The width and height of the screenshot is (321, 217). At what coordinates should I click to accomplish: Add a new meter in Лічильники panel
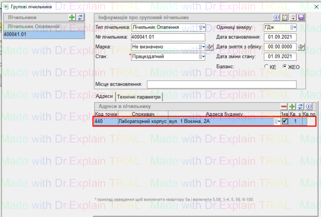click(72, 17)
